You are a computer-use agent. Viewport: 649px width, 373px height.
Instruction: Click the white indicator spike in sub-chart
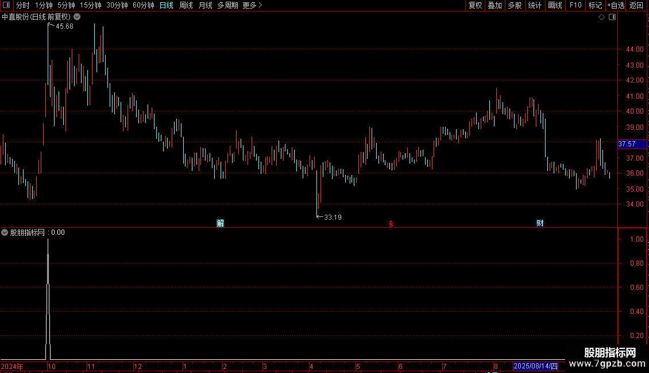48,300
